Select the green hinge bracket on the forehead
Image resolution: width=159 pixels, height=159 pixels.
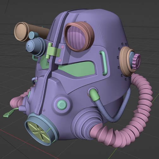click(53, 51)
